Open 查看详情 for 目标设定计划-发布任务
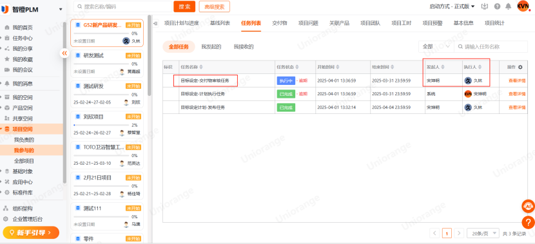This screenshot has height=244, width=535. click(517, 108)
